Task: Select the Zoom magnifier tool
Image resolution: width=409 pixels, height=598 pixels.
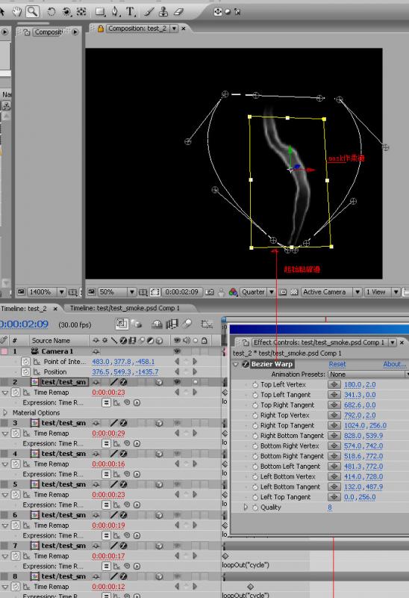Action: click(x=32, y=11)
